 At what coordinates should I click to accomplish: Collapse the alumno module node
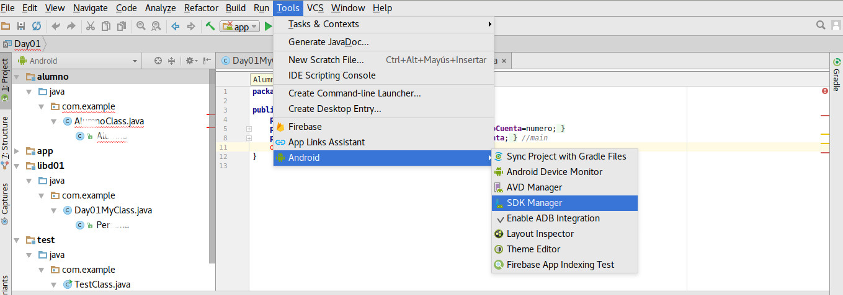(17, 77)
